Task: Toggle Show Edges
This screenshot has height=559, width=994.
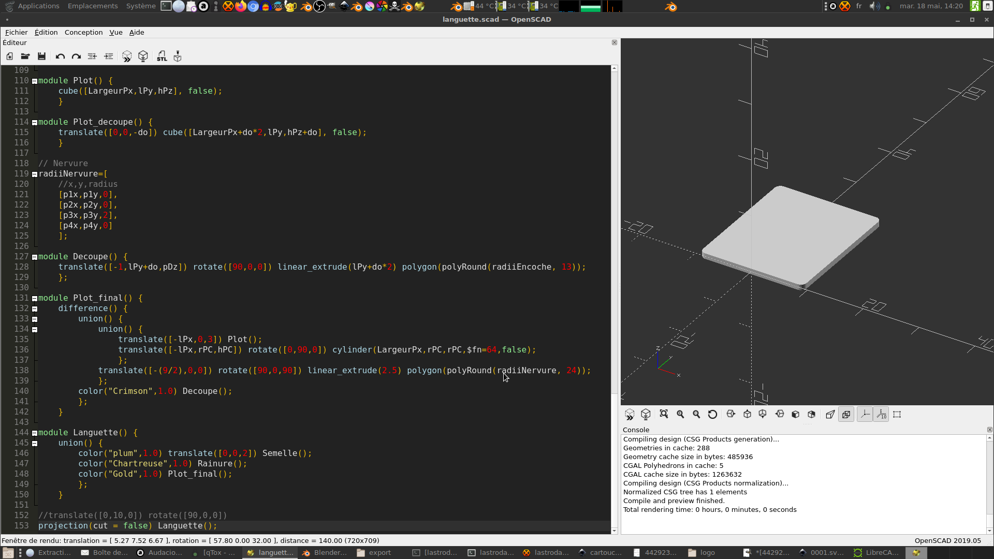Action: pyautogui.click(x=897, y=415)
